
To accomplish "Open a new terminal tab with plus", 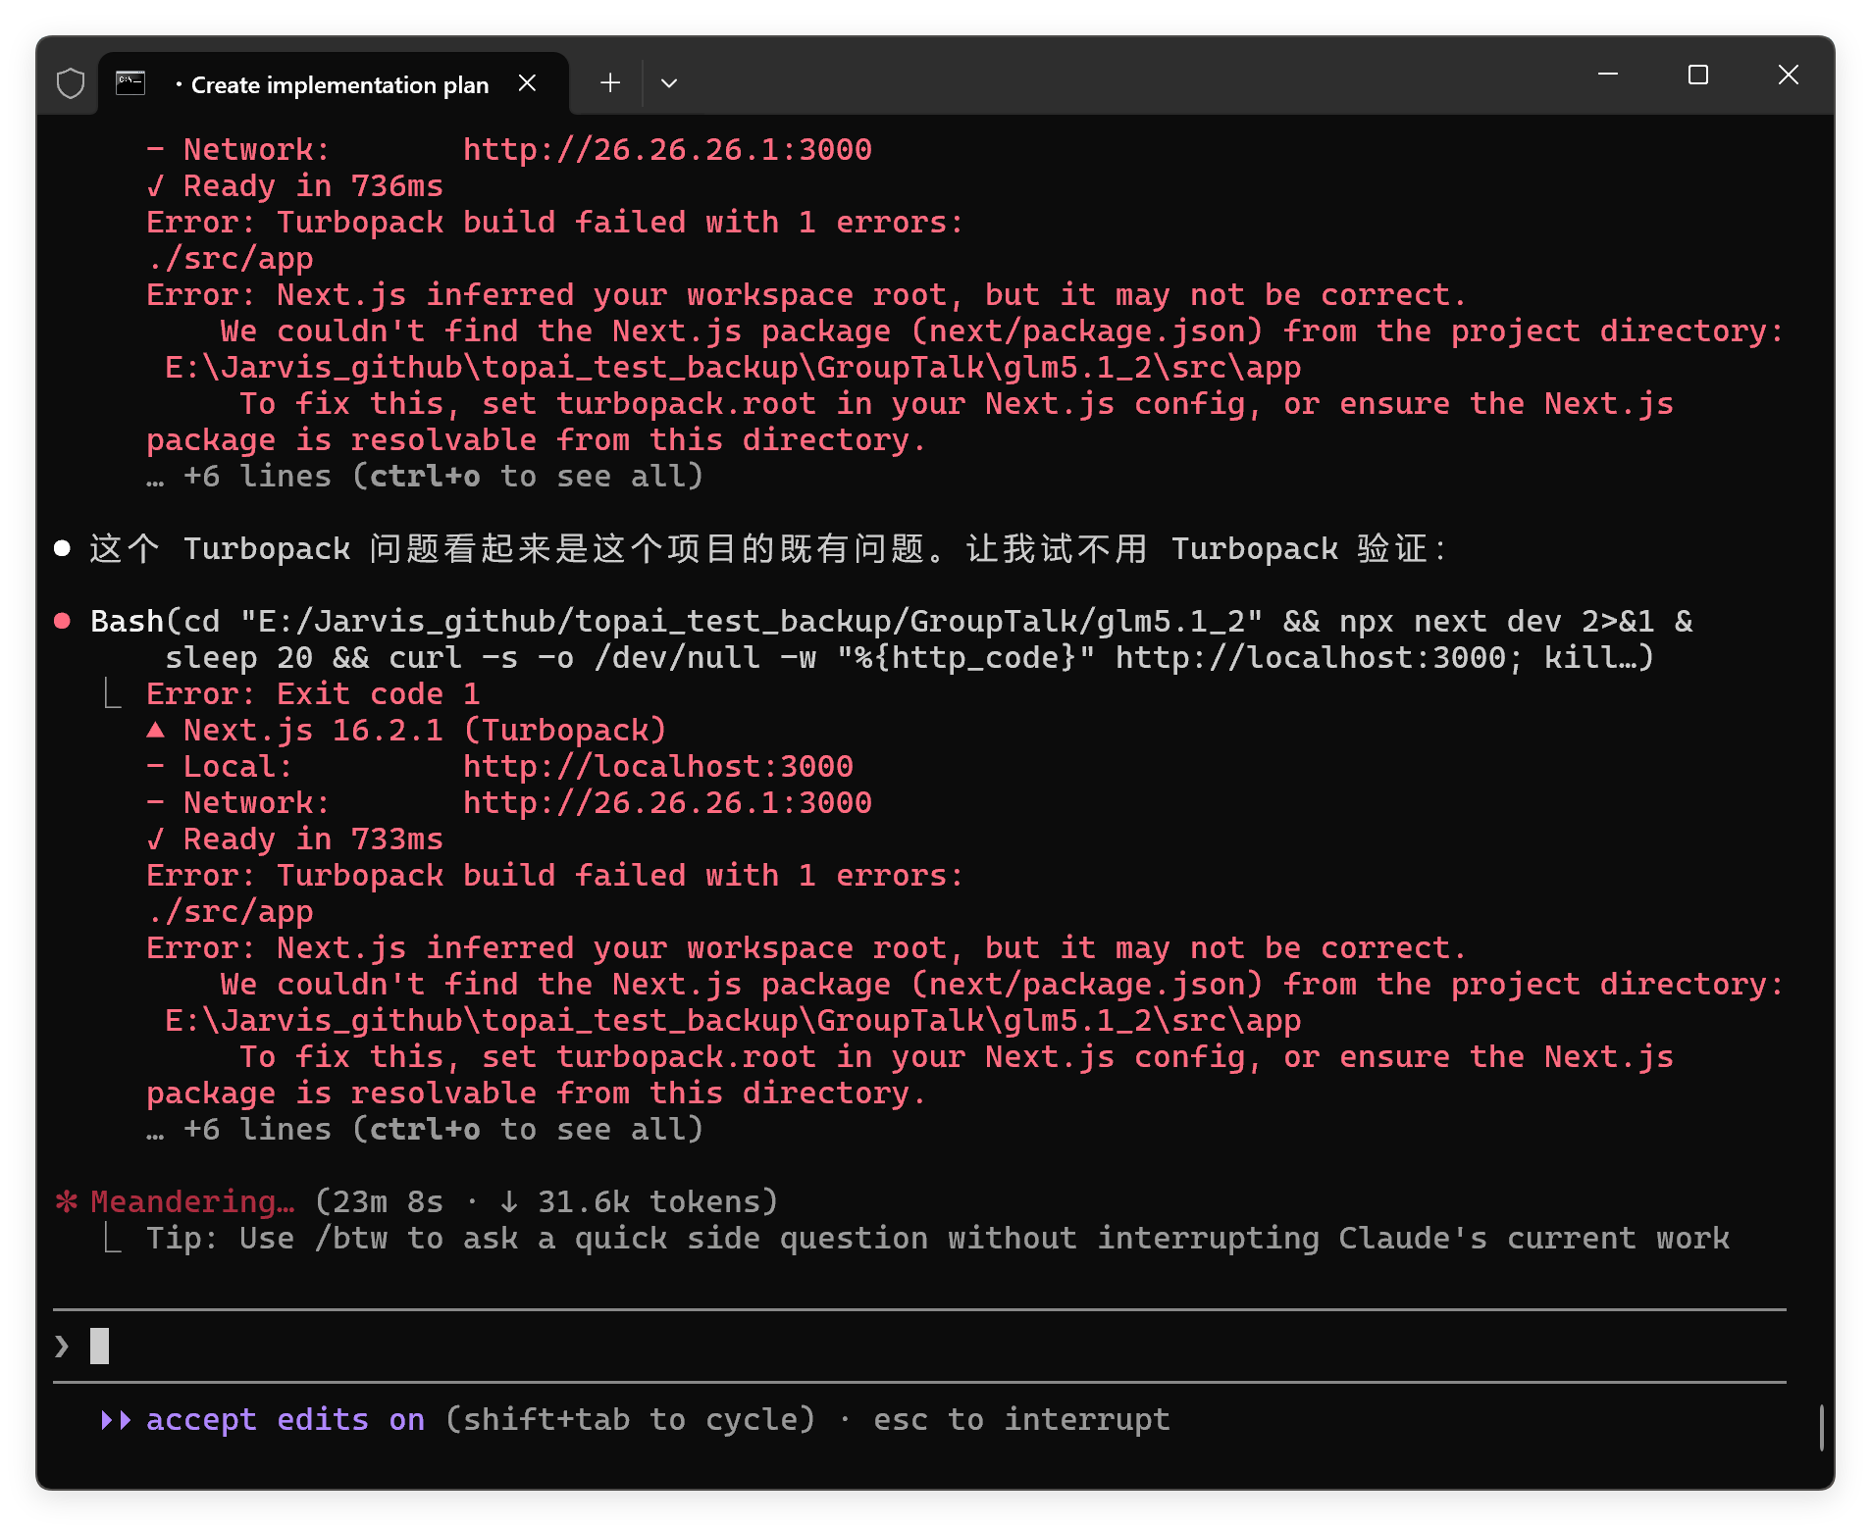I will [610, 83].
